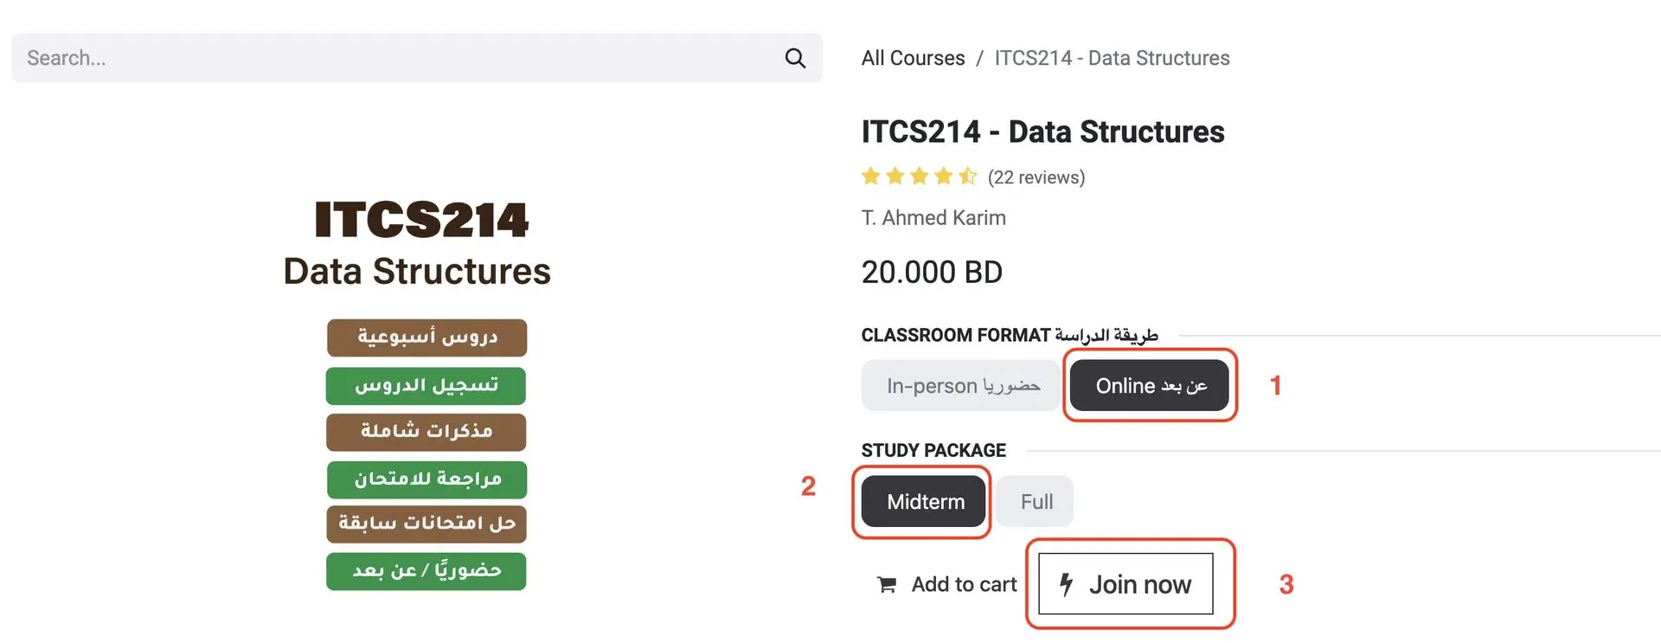
Task: Open the All Courses breadcrumb link
Action: 913,58
